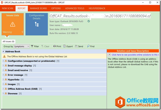Expand the Email send/receive group
Screen dimensions: 161x110
click(x=3, y=70)
